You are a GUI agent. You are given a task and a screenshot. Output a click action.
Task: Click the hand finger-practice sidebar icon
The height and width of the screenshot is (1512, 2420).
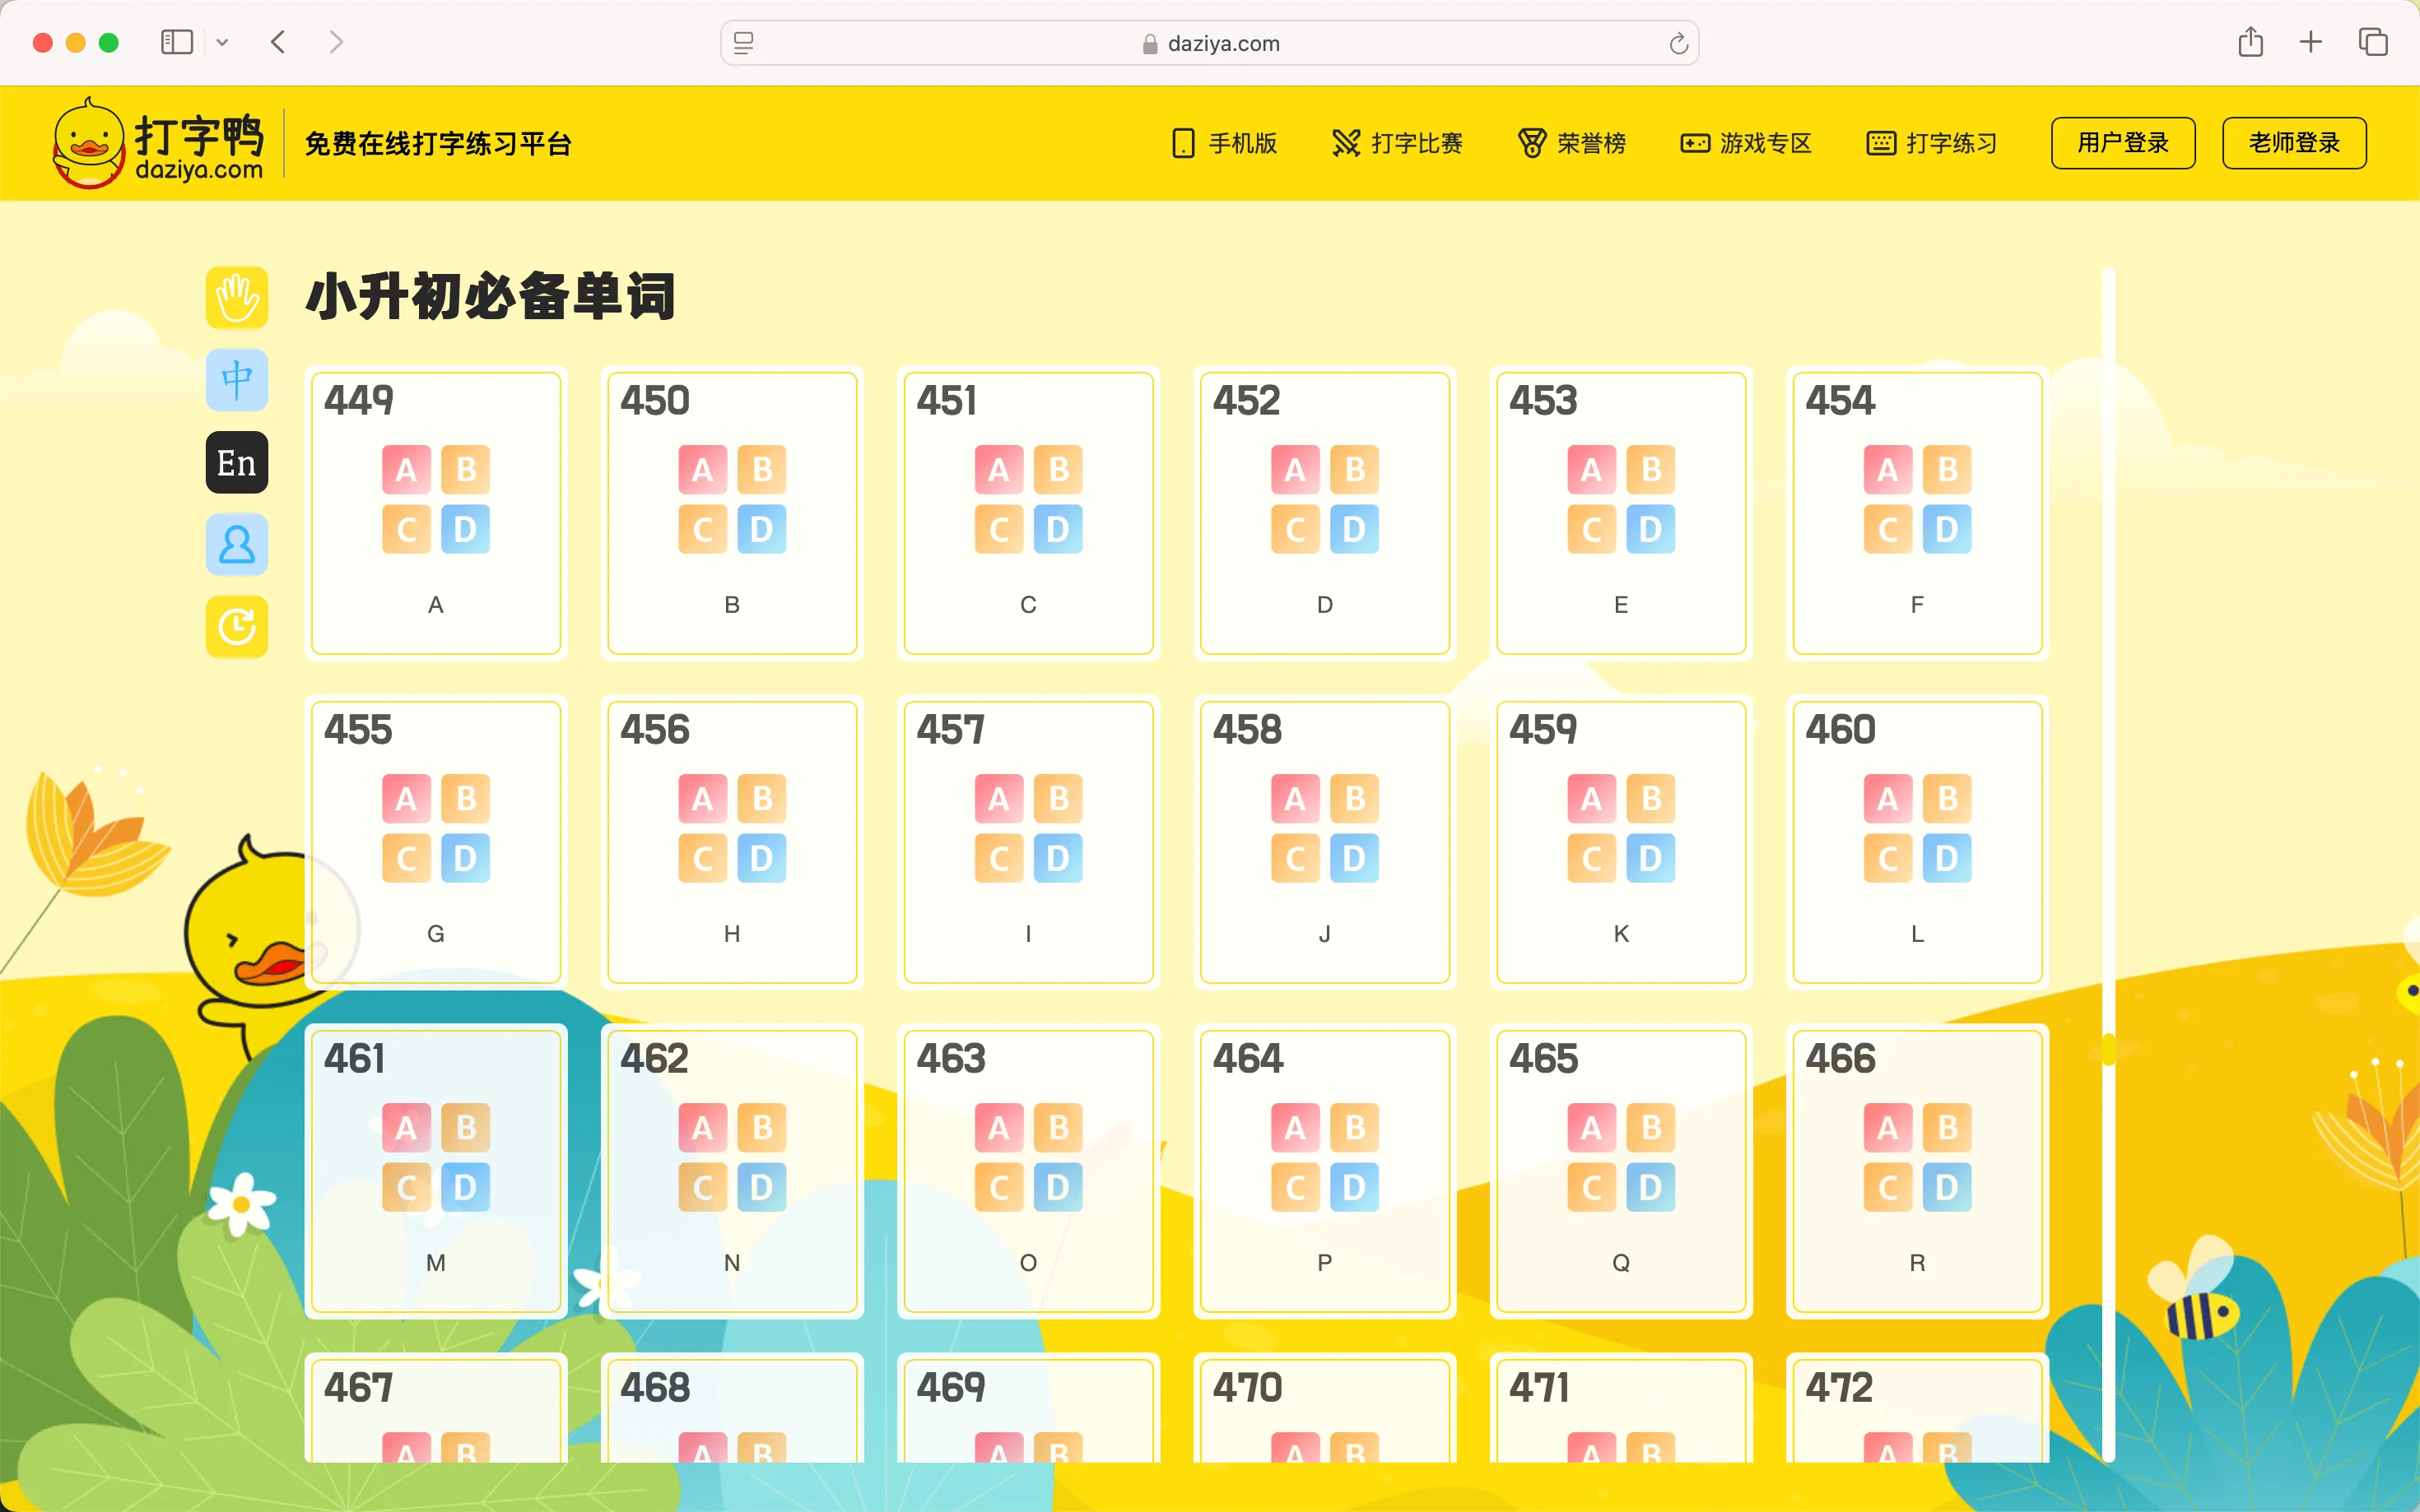coord(237,297)
